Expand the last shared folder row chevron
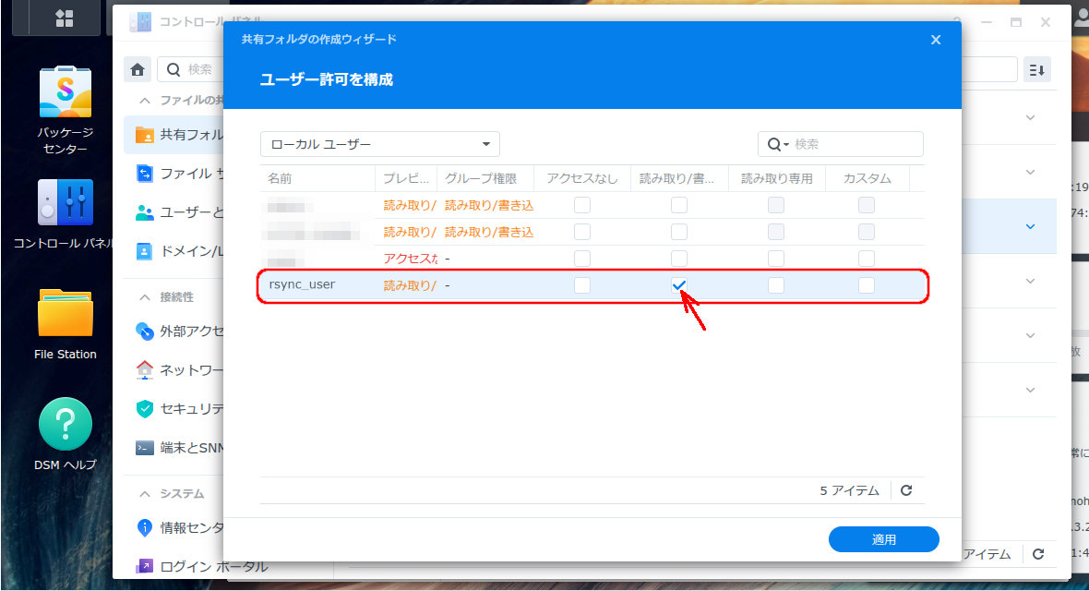Screen dimensions: 1089x591 (1031, 390)
